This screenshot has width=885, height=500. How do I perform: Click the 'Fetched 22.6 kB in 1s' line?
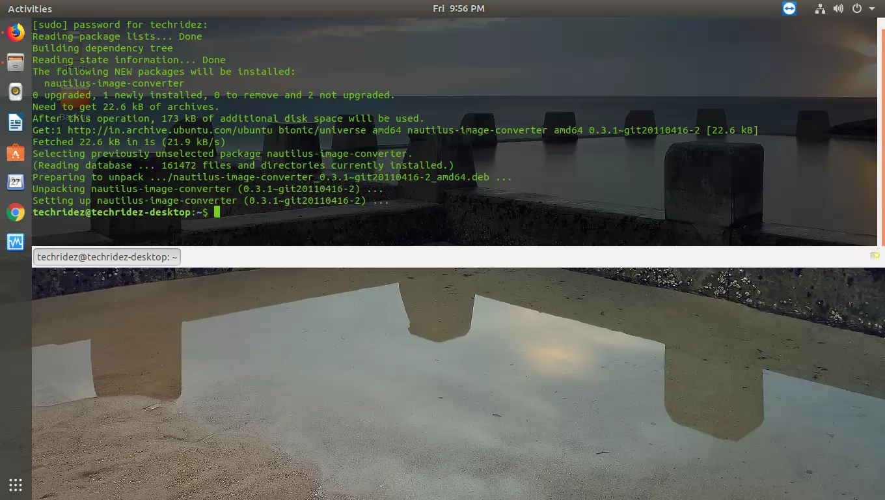coord(129,142)
